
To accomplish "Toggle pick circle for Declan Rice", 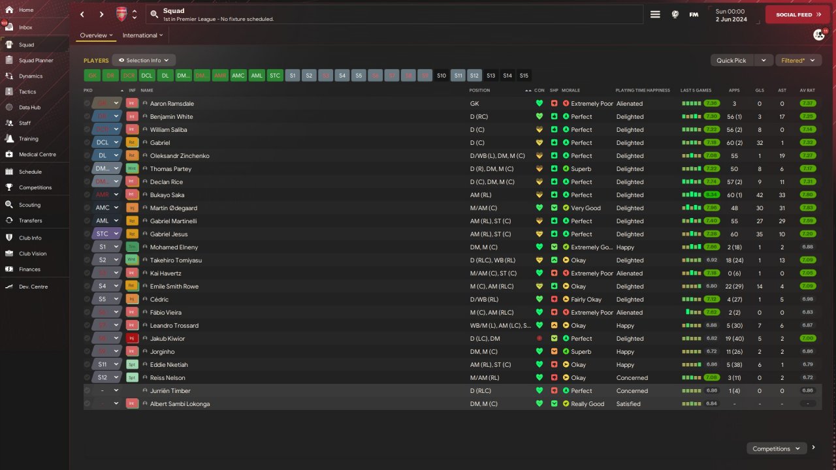I will click(87, 181).
